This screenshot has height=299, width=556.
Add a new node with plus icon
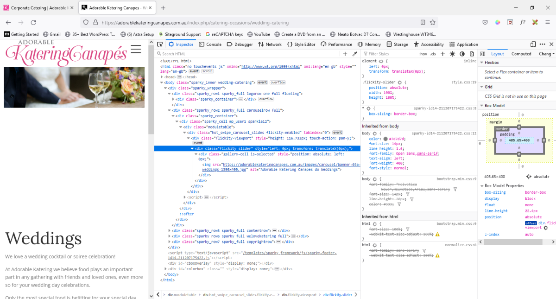click(x=345, y=54)
